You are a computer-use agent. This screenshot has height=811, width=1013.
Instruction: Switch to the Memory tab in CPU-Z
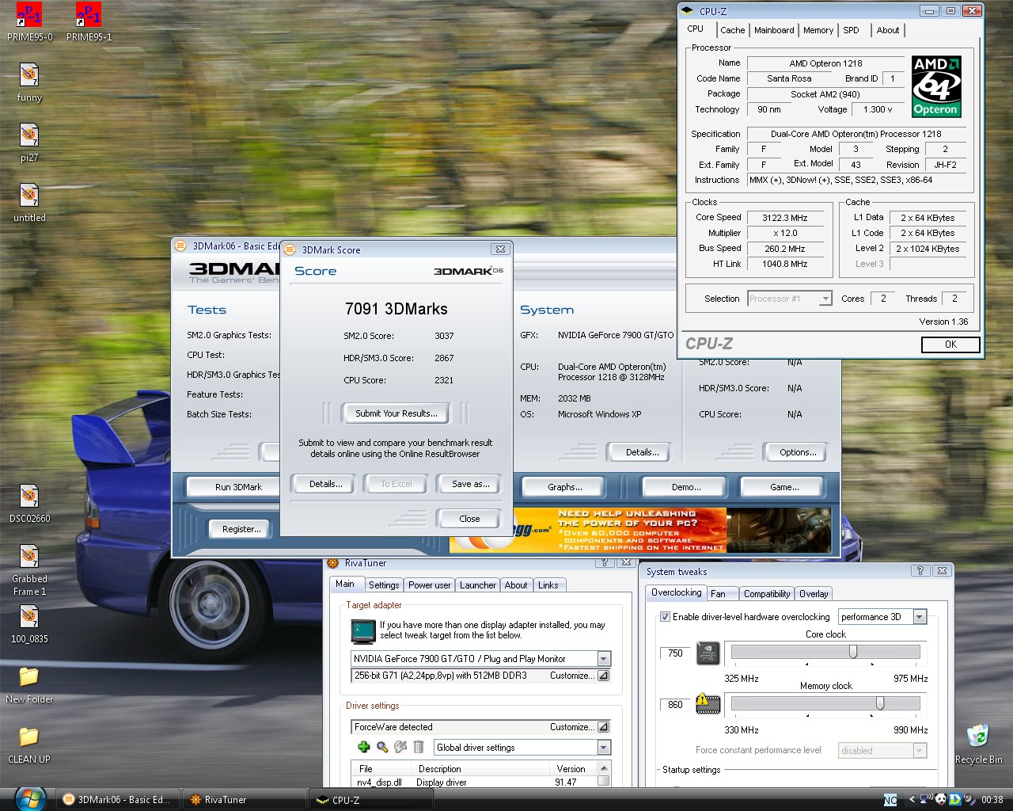tap(818, 30)
